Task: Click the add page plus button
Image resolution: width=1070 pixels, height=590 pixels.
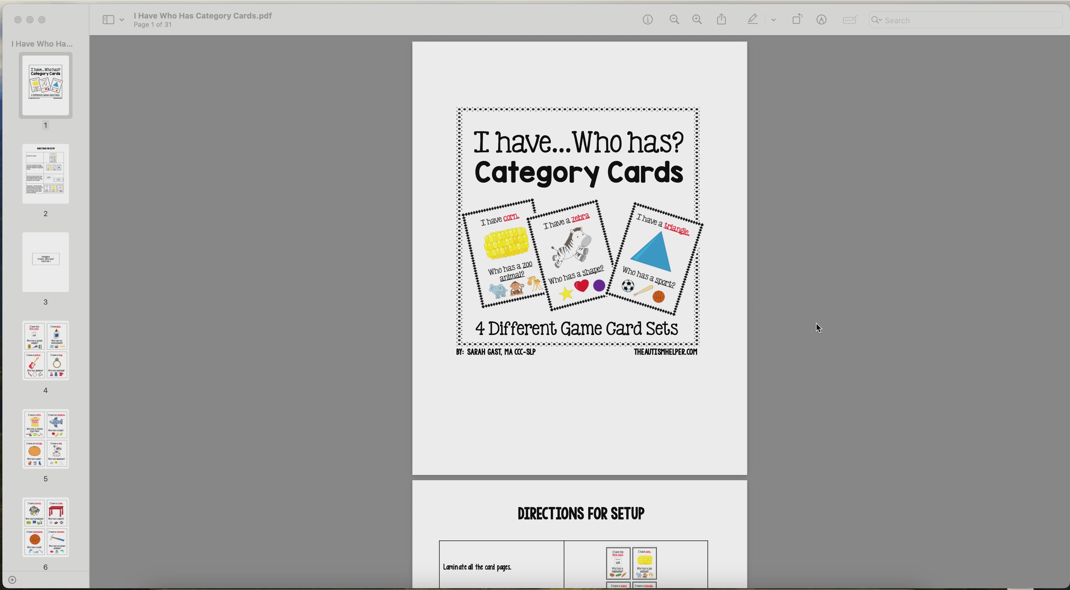Action: [13, 580]
